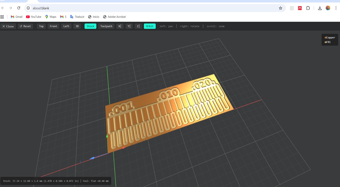This screenshot has height=187, width=340.
Task: Toggle Orbit navigation mode
Action: [x=150, y=26]
